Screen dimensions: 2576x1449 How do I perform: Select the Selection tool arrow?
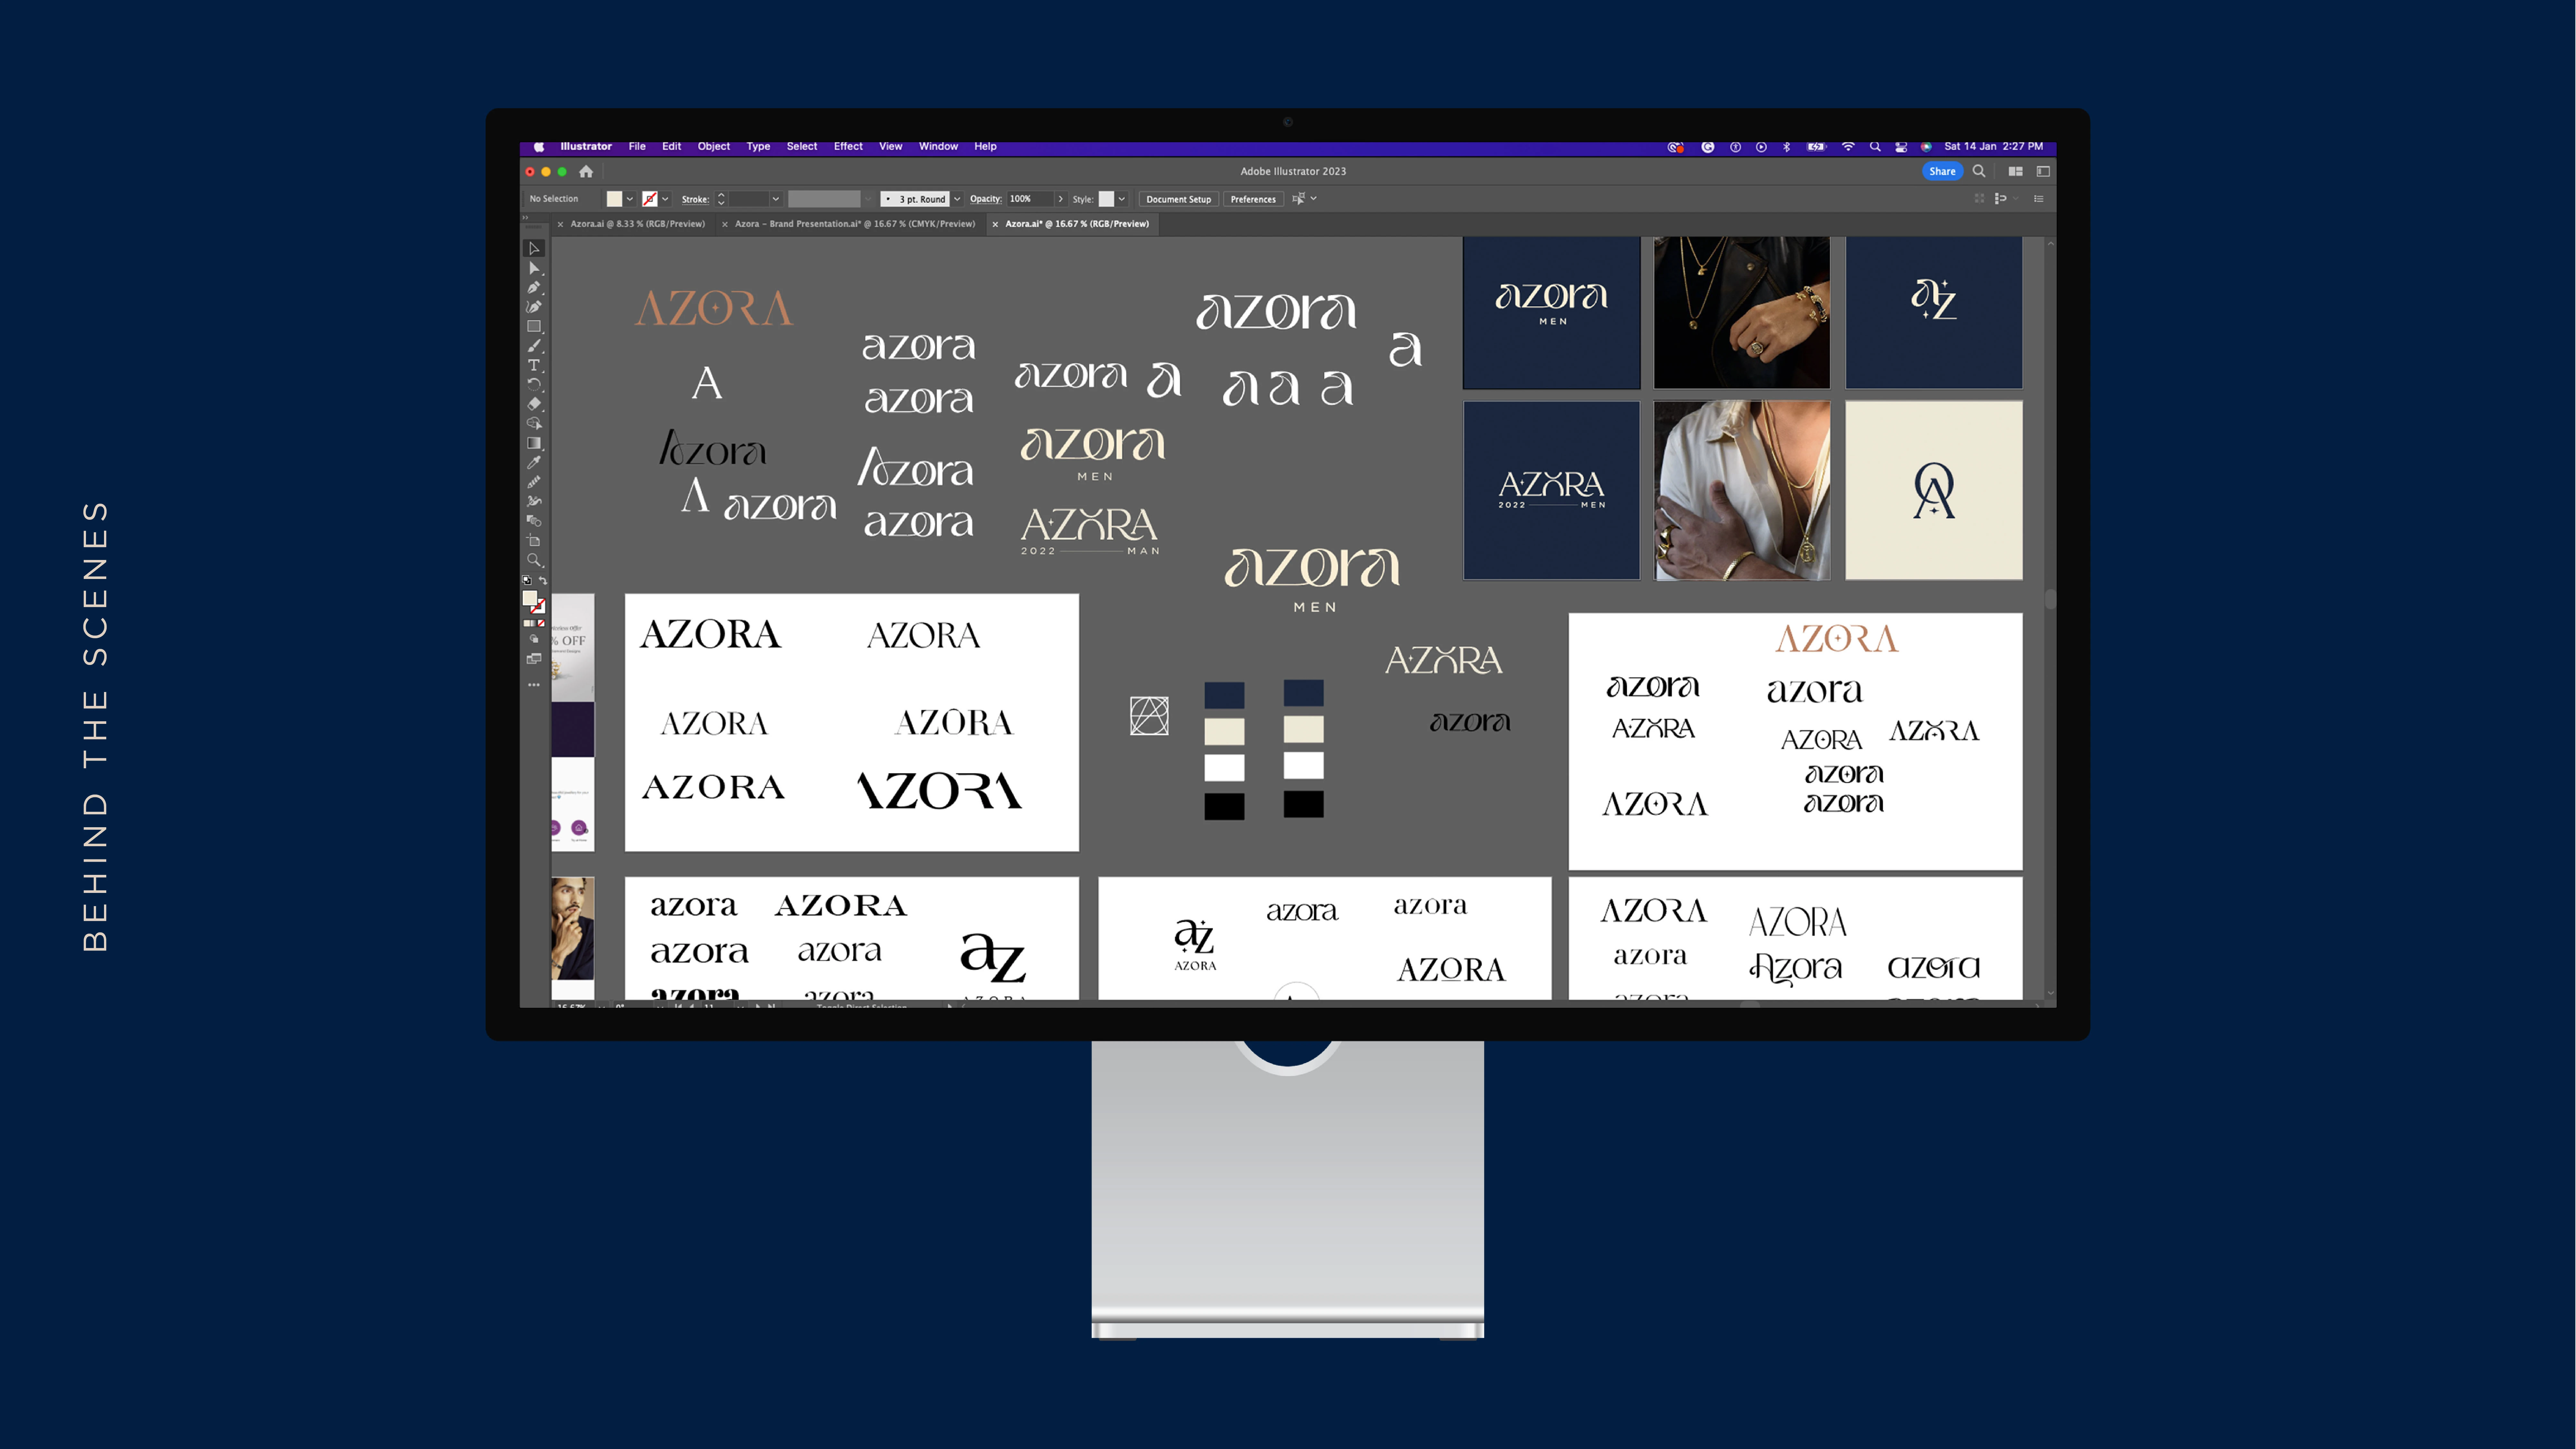pos(534,248)
